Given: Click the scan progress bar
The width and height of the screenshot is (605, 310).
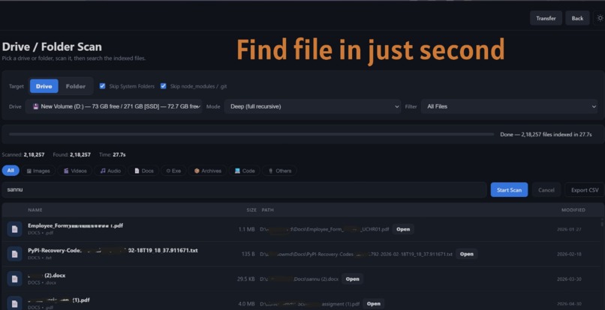Looking at the screenshot, I should 251,134.
